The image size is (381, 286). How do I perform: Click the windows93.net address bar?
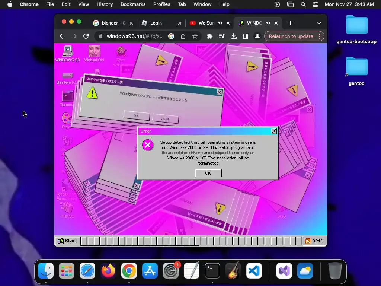point(135,36)
